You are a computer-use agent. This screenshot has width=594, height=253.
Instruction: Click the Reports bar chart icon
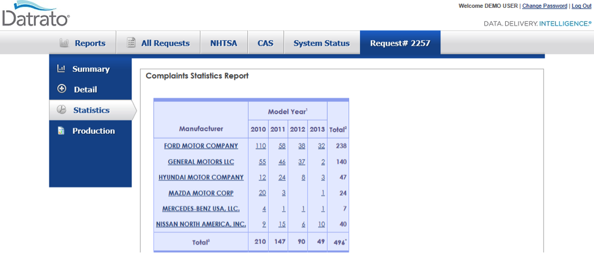click(64, 43)
